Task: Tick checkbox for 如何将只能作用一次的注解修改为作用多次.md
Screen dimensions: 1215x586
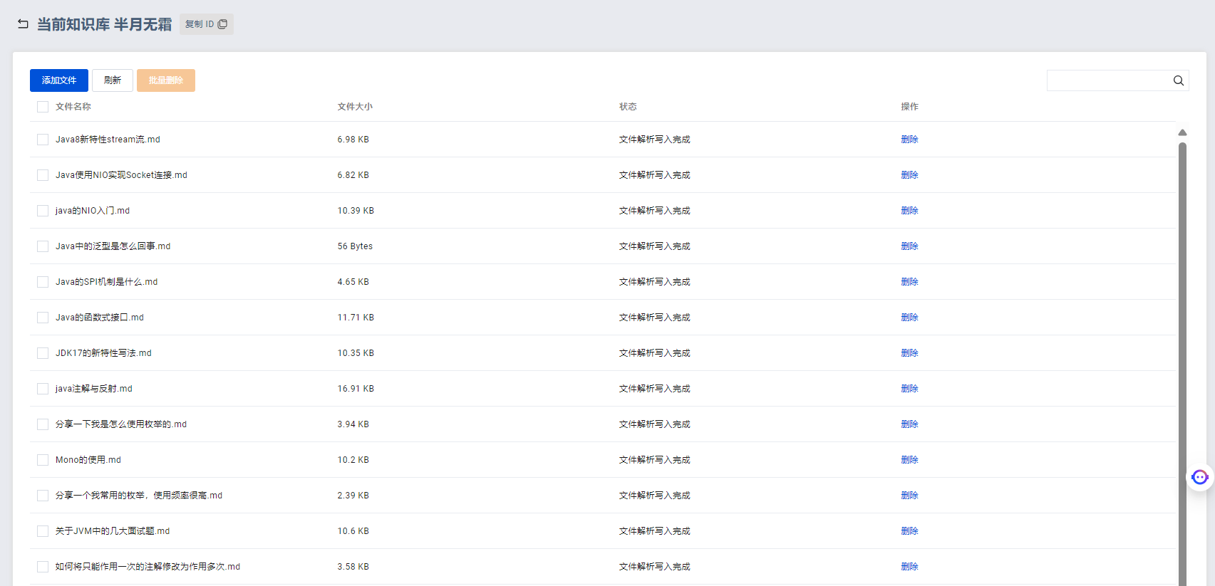Action: 43,567
